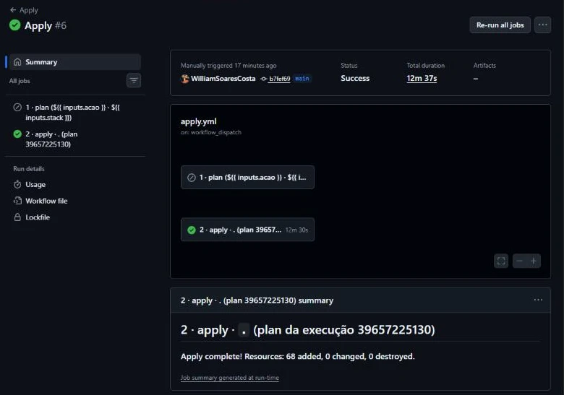Click the Success status text
564x395 pixels.
(x=355, y=78)
